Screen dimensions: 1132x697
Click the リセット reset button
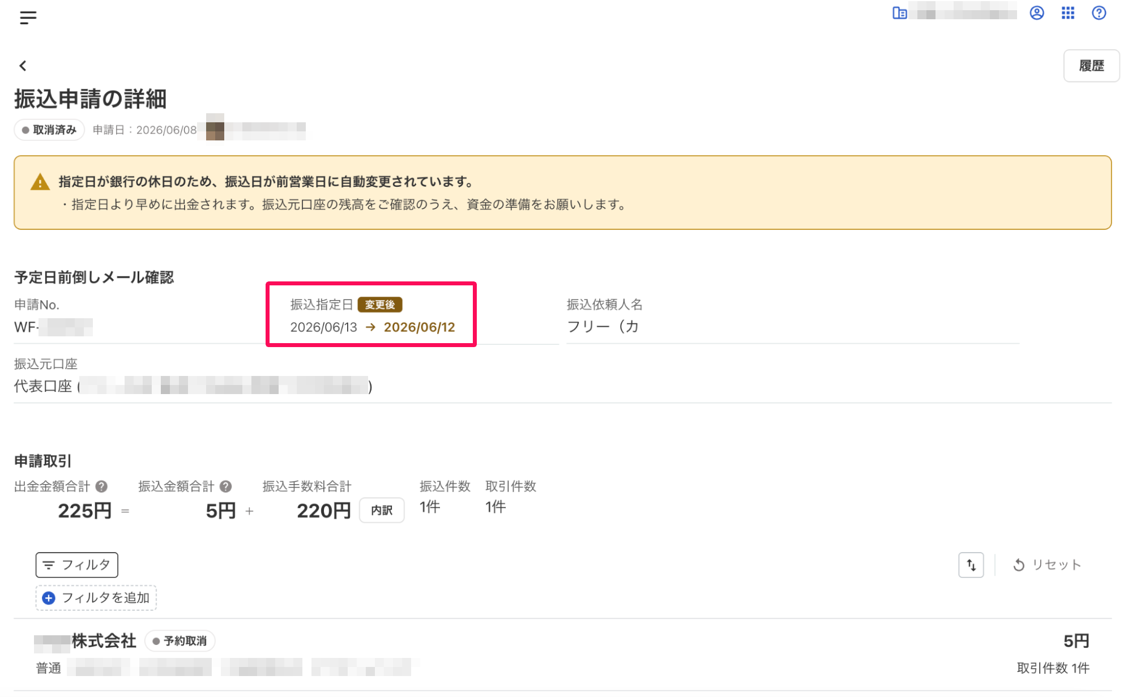[x=1046, y=565]
